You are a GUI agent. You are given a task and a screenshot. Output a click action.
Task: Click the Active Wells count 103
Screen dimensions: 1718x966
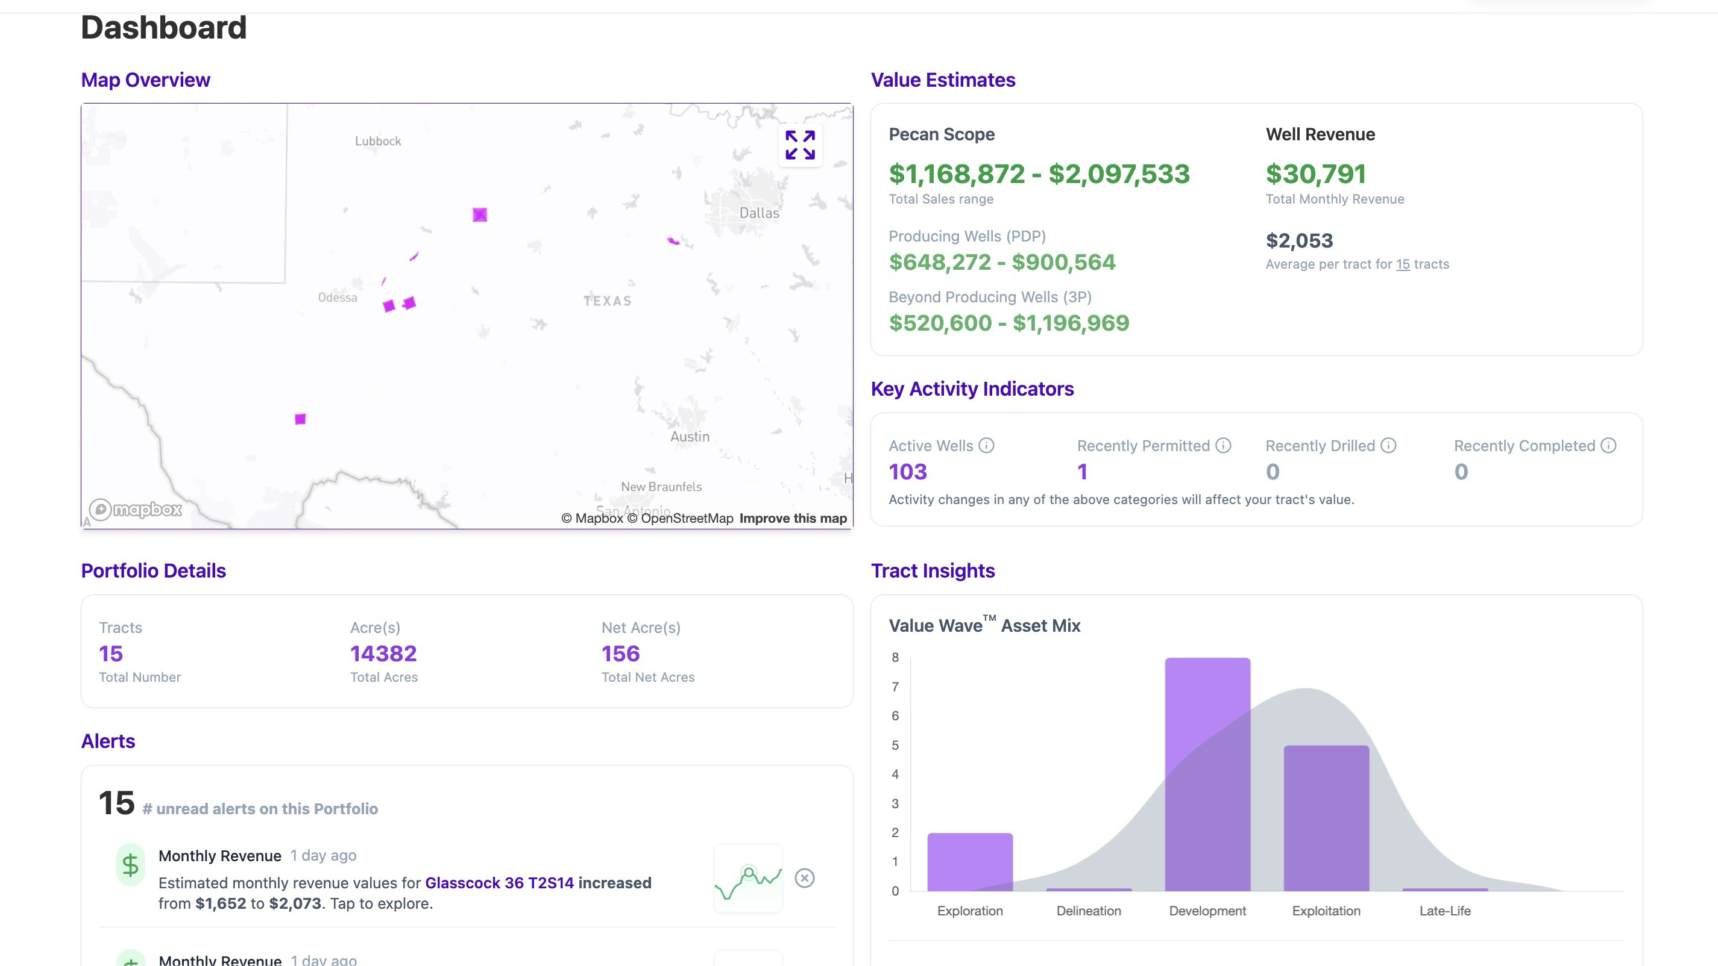click(x=908, y=472)
